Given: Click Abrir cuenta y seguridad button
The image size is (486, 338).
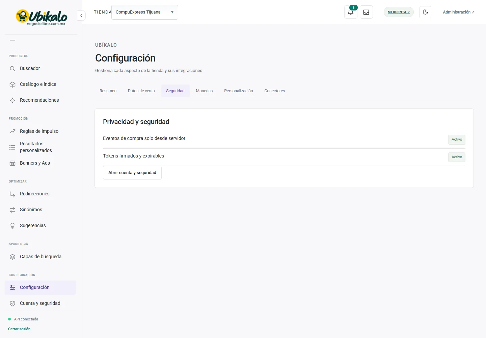Looking at the screenshot, I should tap(132, 173).
